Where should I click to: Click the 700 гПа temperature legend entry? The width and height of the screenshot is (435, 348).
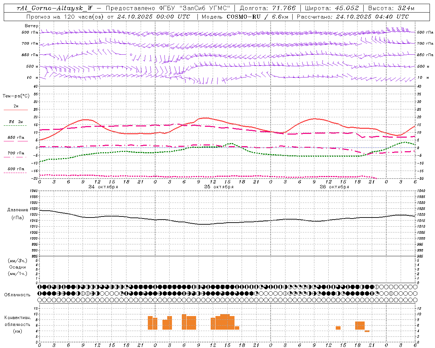(16, 153)
